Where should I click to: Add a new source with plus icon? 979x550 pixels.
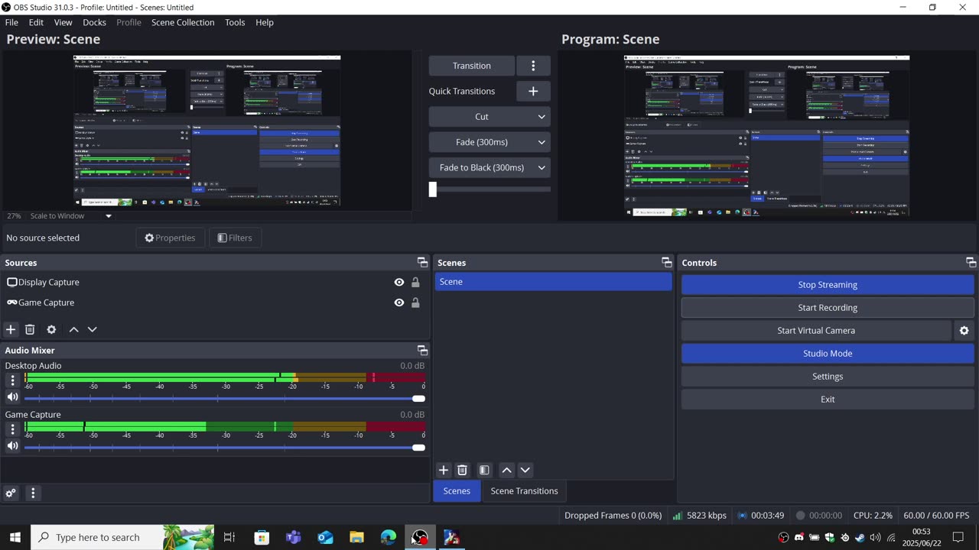[x=11, y=329]
